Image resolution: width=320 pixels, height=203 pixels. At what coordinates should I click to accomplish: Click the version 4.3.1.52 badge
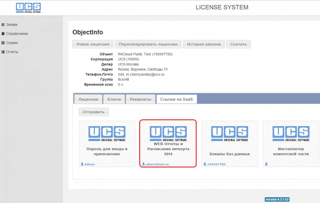click(277, 199)
